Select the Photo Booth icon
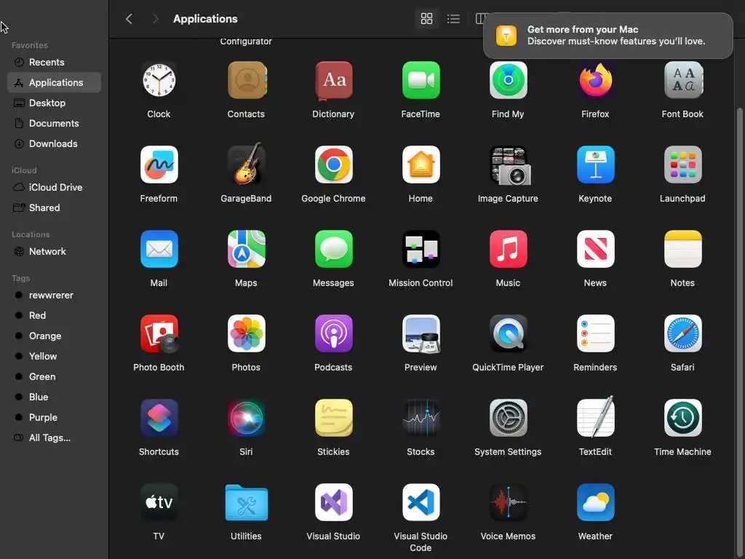The height and width of the screenshot is (559, 745). click(159, 333)
